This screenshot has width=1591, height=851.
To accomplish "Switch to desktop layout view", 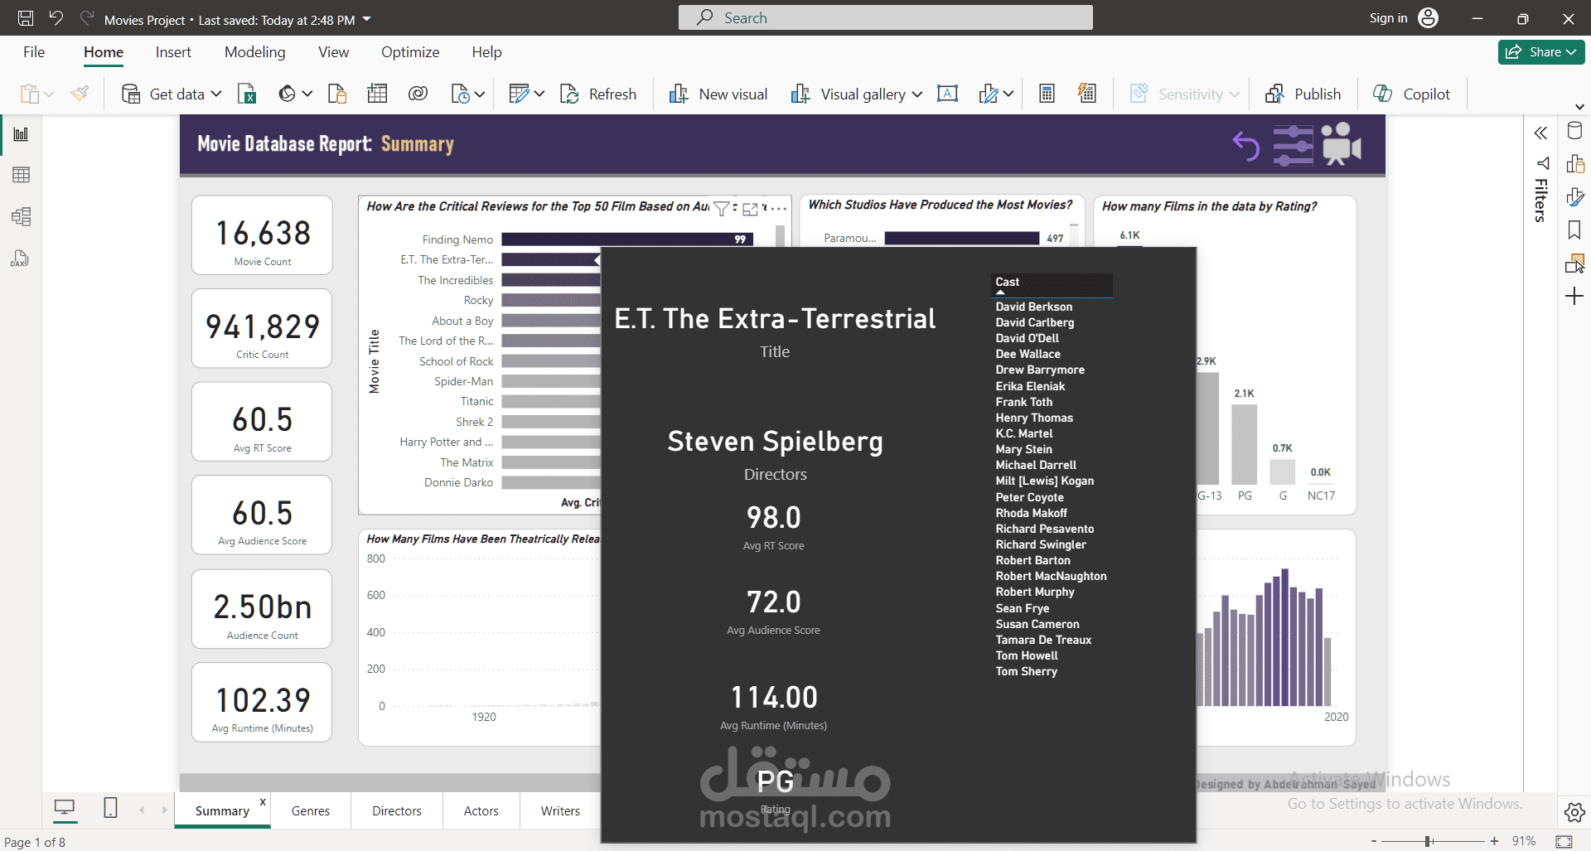I will click(x=65, y=807).
